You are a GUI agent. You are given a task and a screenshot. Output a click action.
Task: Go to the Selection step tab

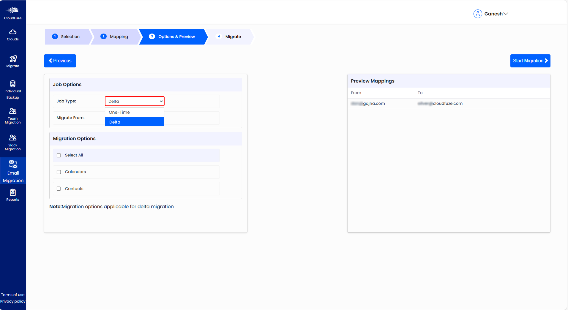(x=67, y=37)
